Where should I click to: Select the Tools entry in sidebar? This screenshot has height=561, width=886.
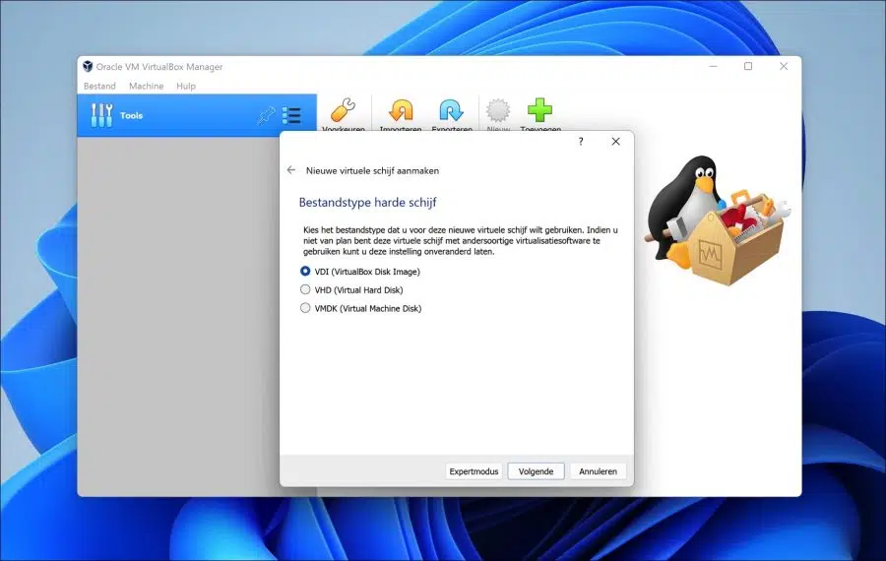(x=197, y=115)
